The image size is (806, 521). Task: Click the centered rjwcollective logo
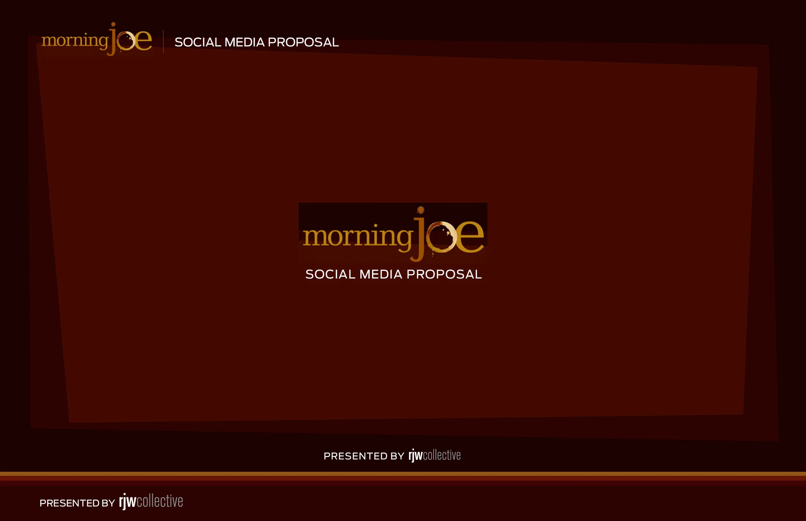click(x=435, y=455)
